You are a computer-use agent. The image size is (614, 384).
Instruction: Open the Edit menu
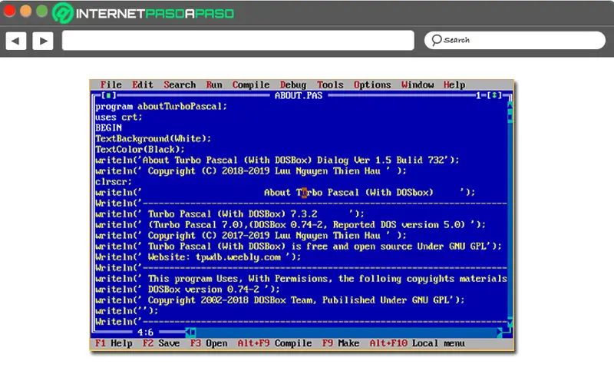pos(143,84)
